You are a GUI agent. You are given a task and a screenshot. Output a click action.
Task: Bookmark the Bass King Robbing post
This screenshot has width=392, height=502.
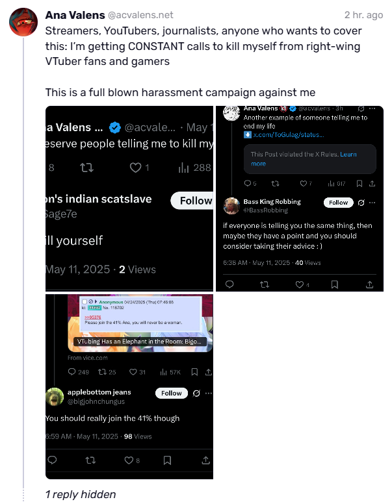point(334,284)
